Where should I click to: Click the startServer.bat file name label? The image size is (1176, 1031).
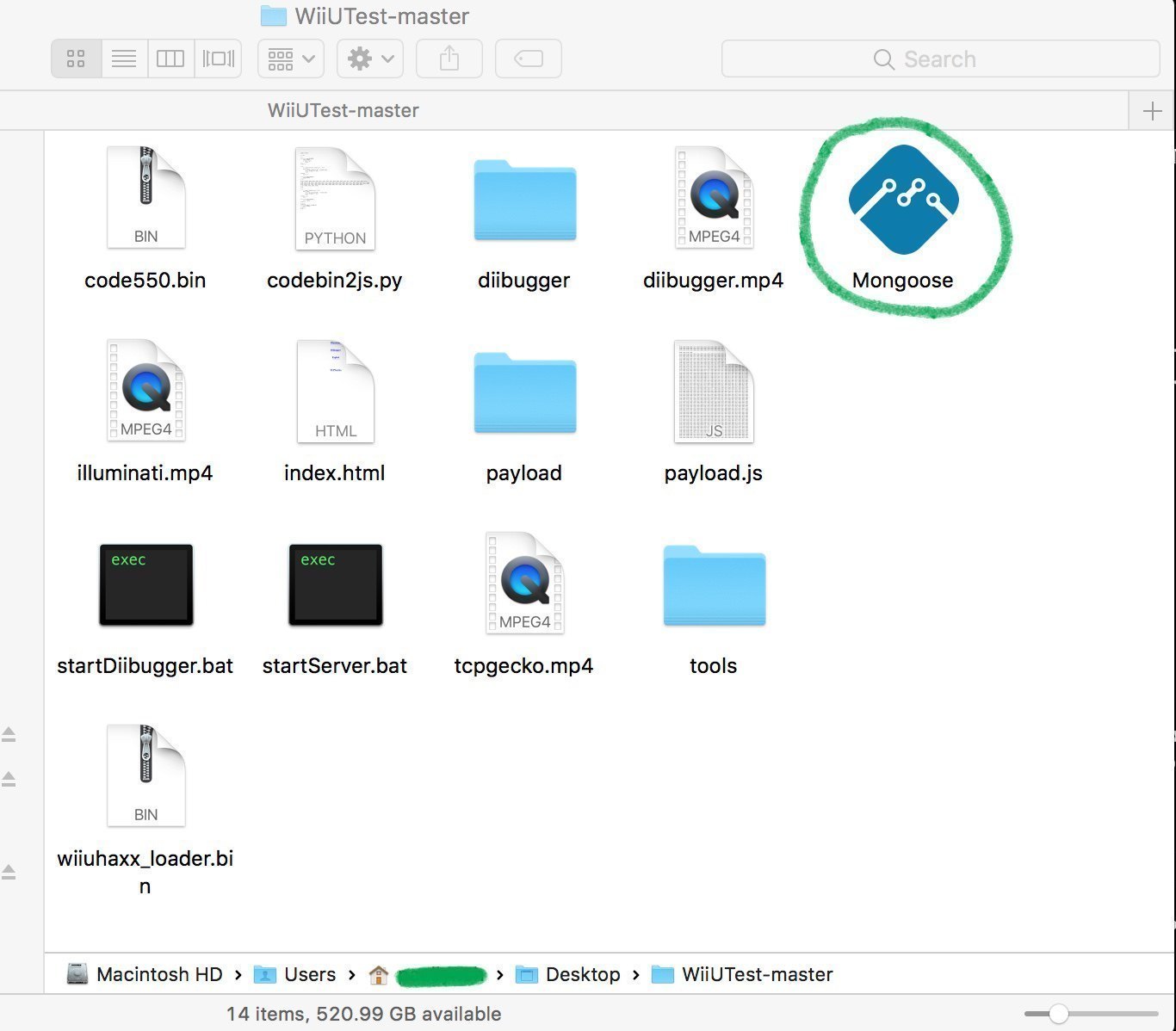tap(334, 666)
